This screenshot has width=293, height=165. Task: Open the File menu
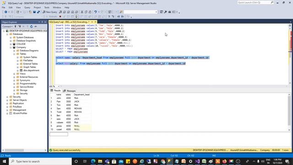click(3, 7)
